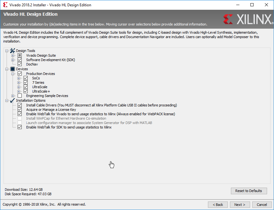This screenshot has width=274, height=210.
Task: Select the UltraScale+ label
Action: click(x=41, y=91)
